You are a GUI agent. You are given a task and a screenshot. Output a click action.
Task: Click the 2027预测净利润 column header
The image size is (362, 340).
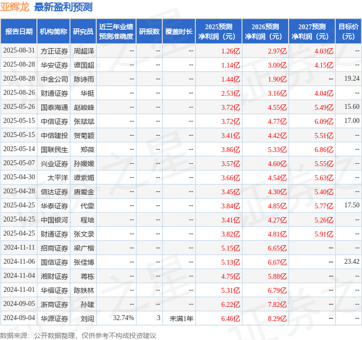tap(312, 32)
